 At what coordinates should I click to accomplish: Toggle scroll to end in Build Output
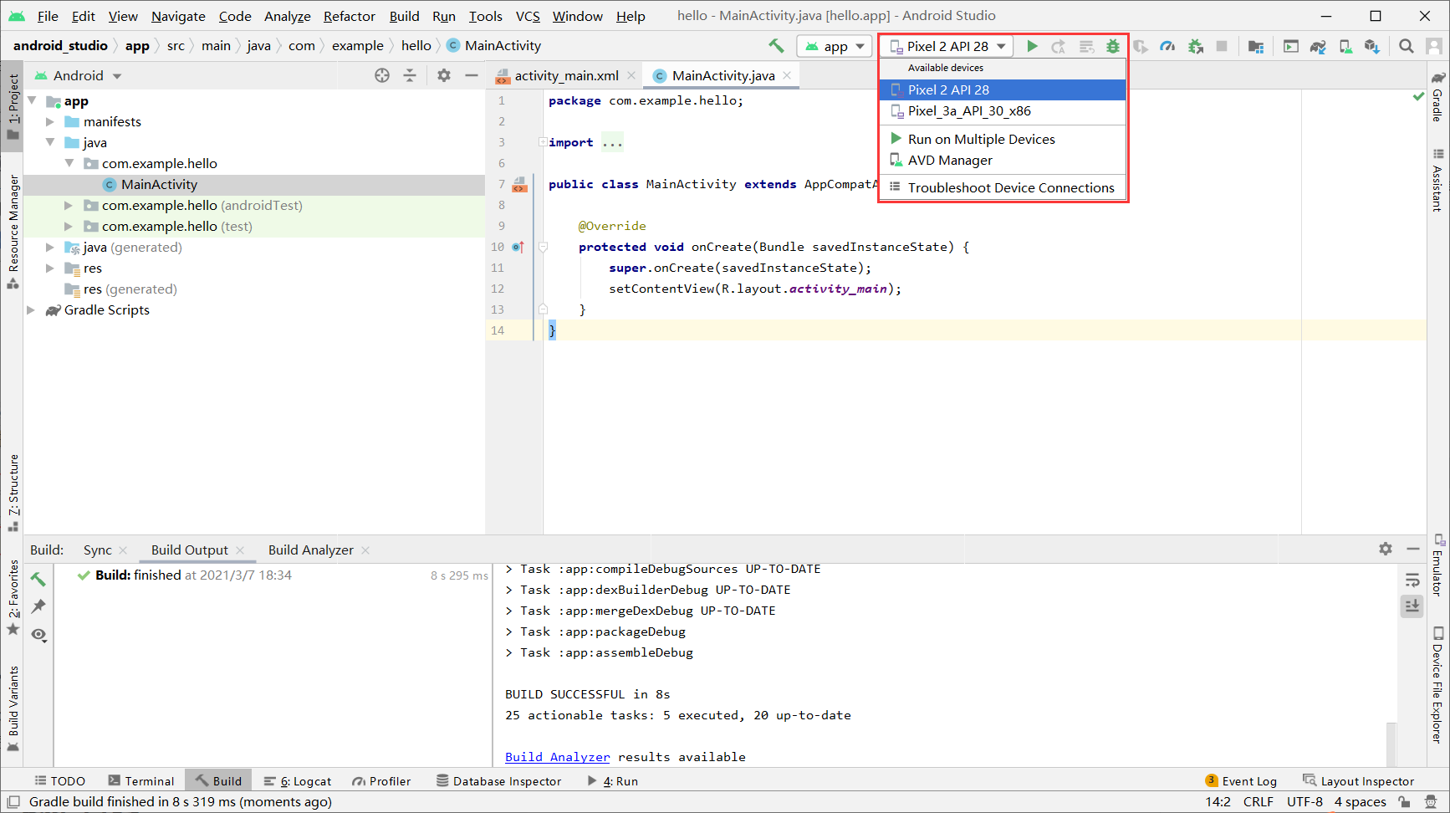pos(1412,606)
